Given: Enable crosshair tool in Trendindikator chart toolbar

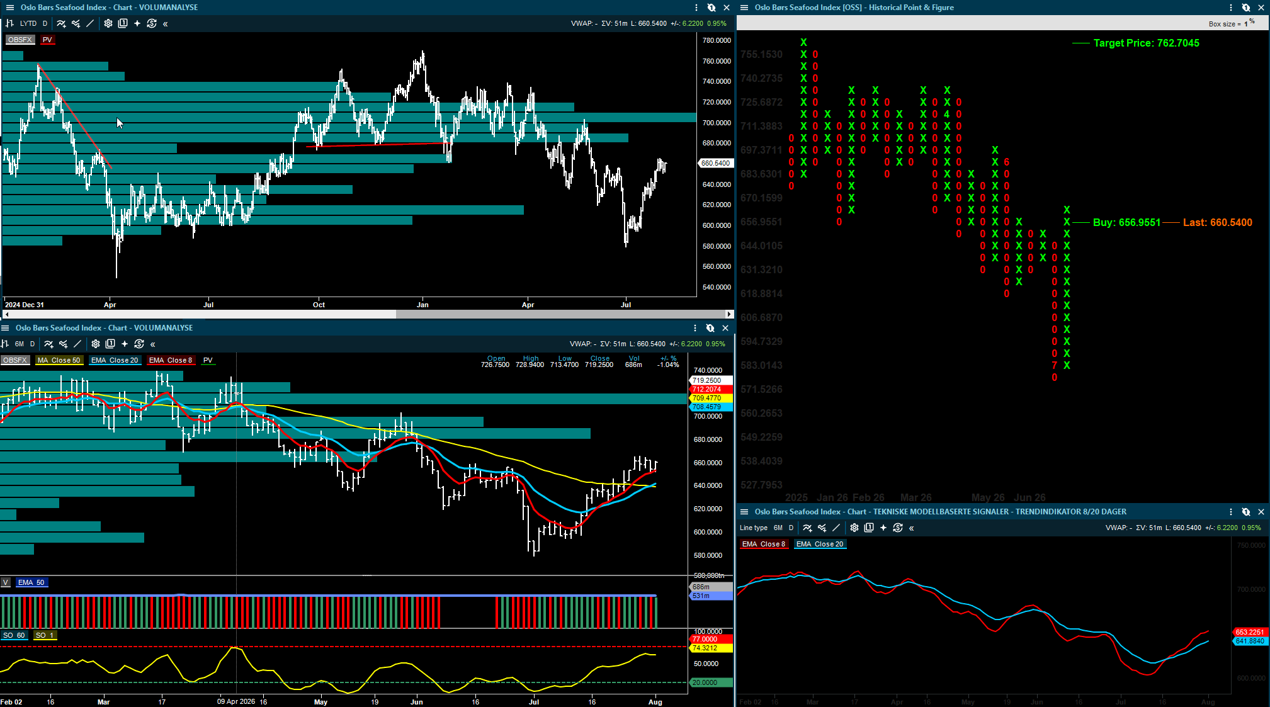Looking at the screenshot, I should point(883,528).
